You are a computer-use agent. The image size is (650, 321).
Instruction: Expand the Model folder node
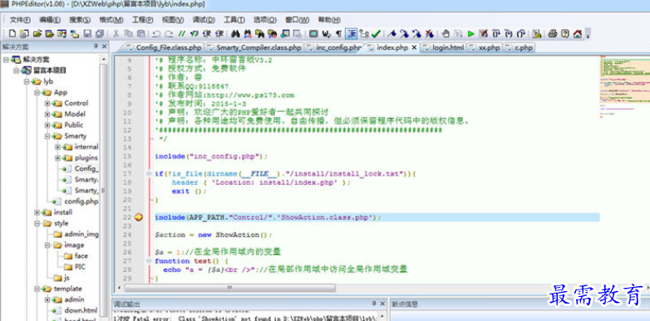(x=47, y=114)
